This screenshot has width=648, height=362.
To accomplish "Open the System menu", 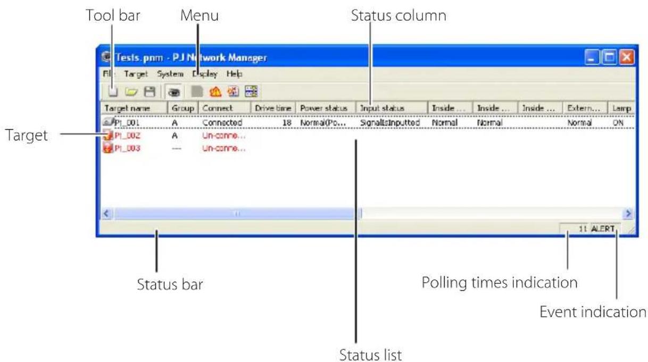I will (x=170, y=74).
